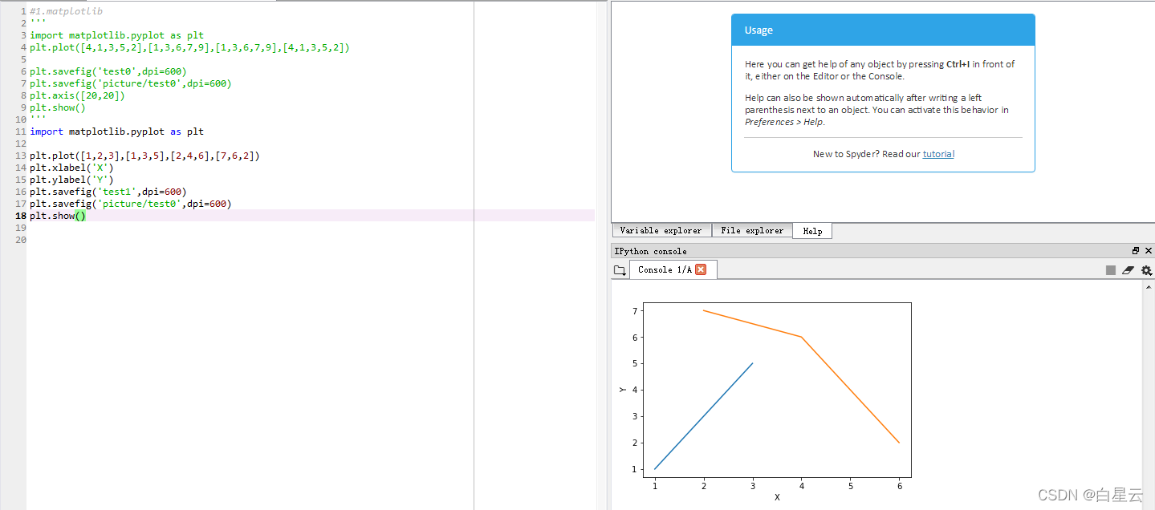Click the comment #1.matplotlib on line 1
This screenshot has height=510, width=1155.
pos(66,11)
